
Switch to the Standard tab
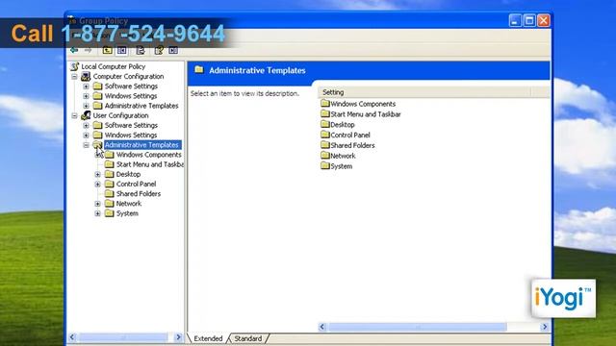(x=248, y=338)
